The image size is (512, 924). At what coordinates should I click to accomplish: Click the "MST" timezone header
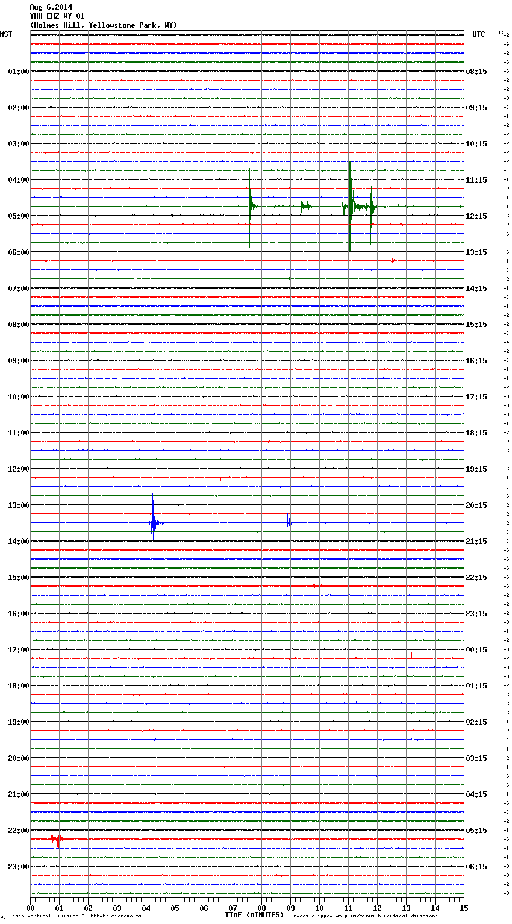pyautogui.click(x=6, y=34)
